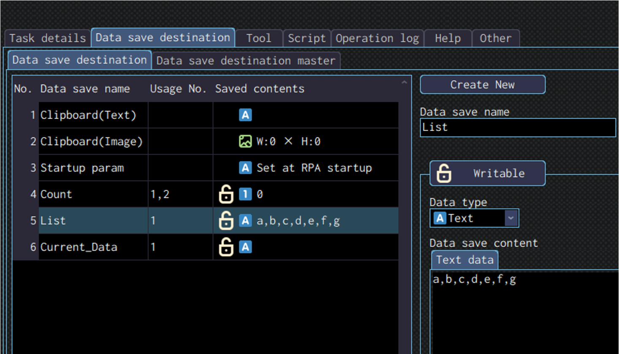Toggle the Writable lock button

(x=487, y=173)
